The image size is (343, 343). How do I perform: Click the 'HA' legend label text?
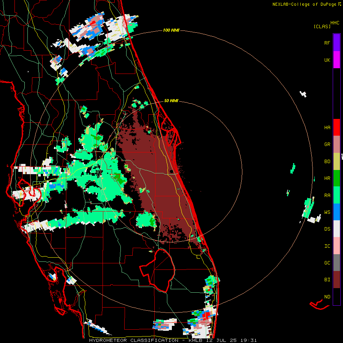coord(327,127)
